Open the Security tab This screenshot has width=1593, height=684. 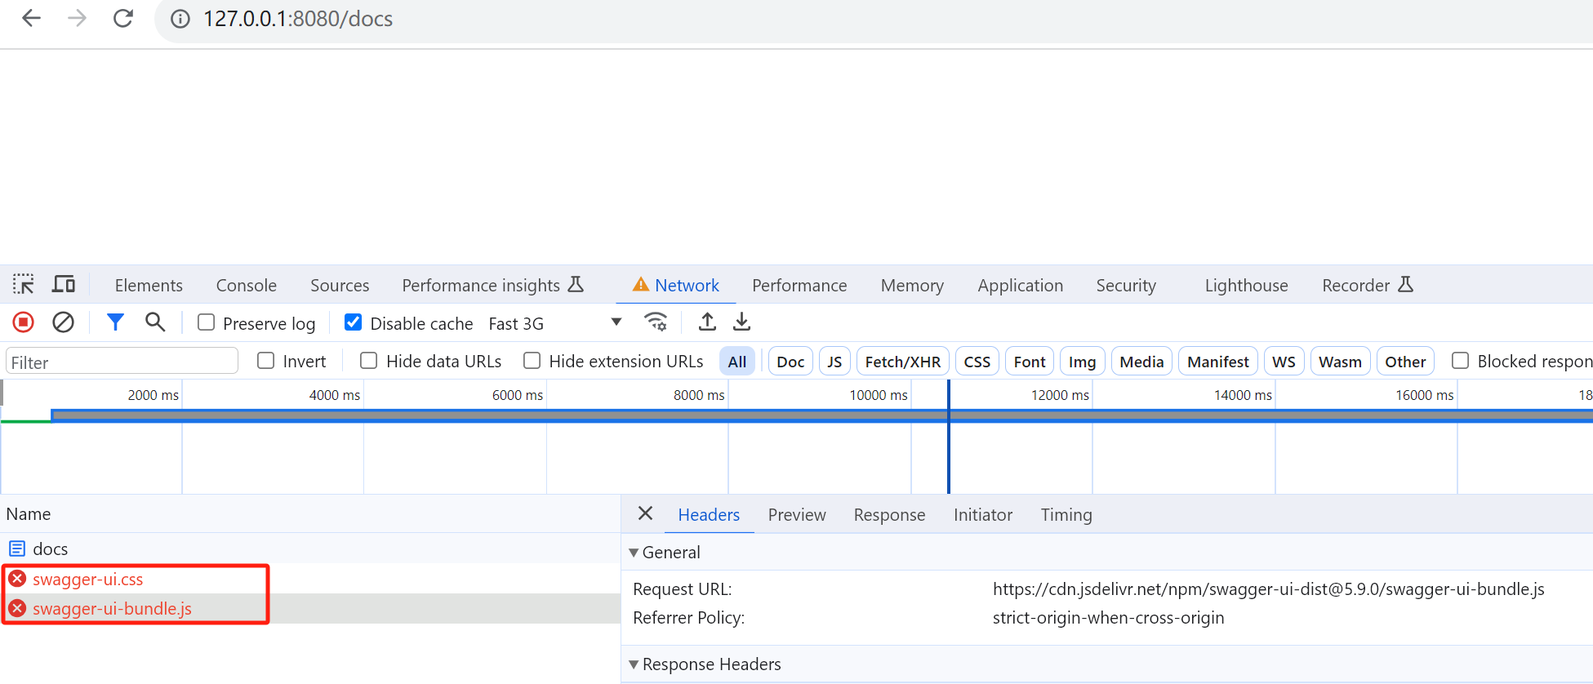(x=1126, y=285)
